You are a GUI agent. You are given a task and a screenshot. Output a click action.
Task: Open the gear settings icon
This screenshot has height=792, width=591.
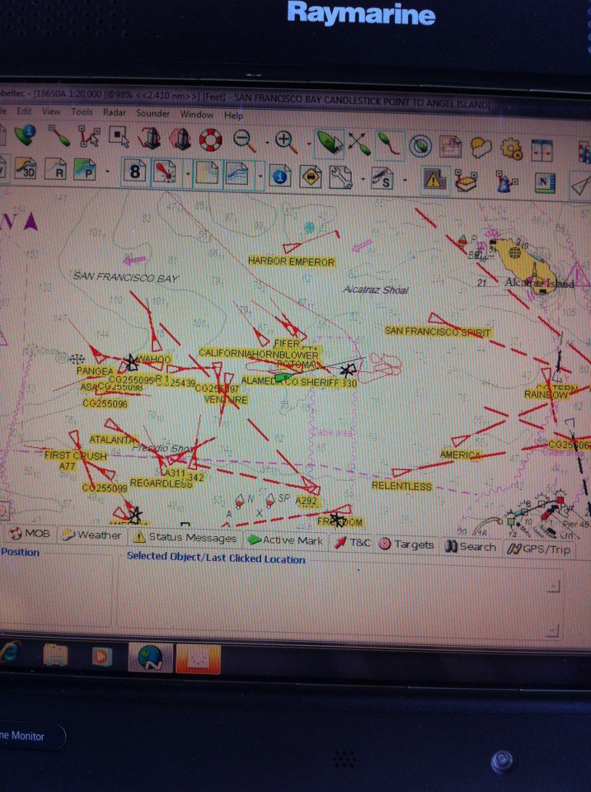click(511, 149)
